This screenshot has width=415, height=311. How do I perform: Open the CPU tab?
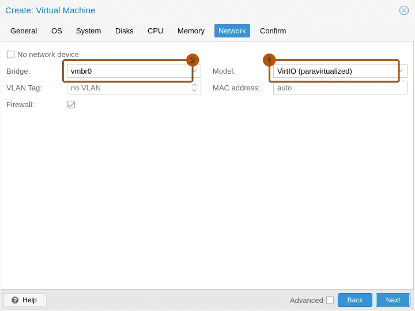(156, 31)
